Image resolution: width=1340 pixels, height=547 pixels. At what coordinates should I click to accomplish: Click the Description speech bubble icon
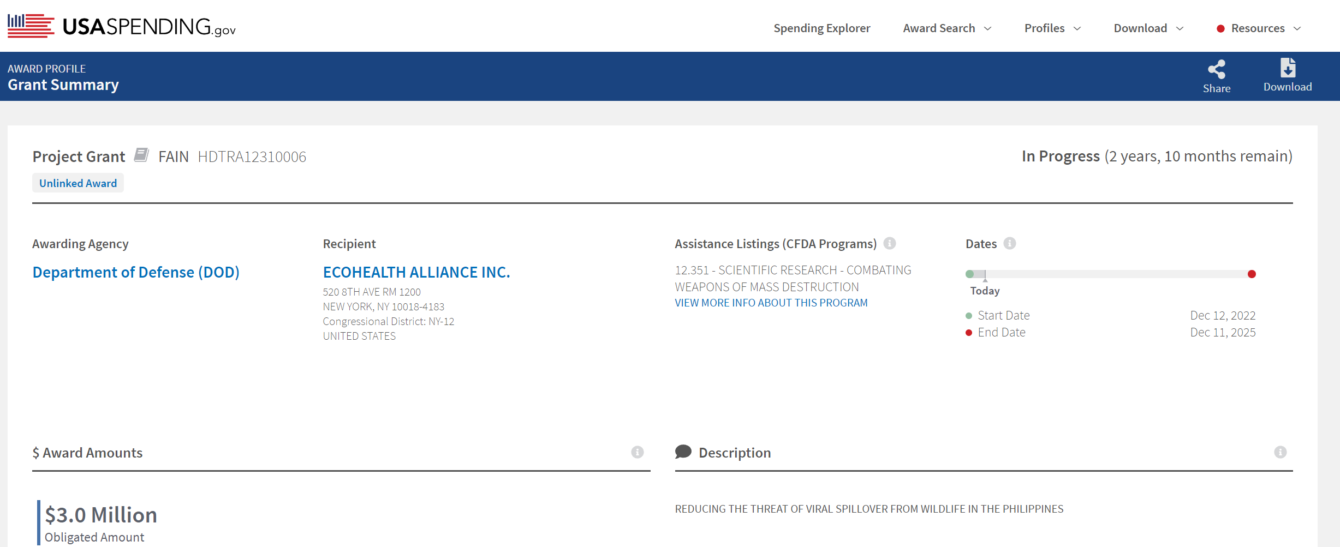(x=683, y=452)
